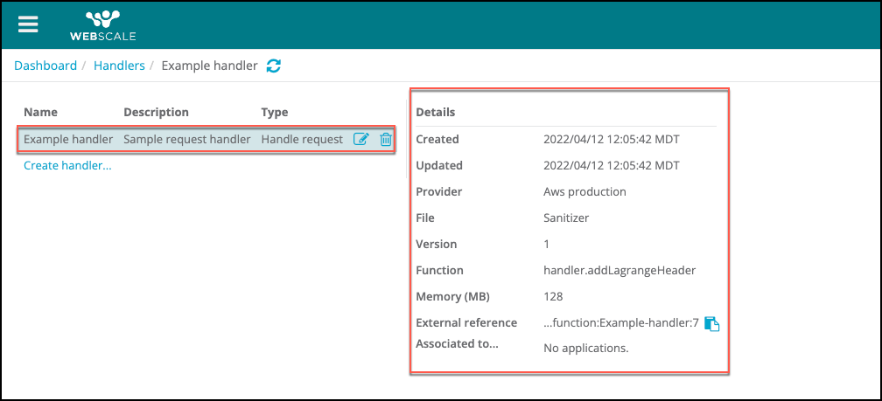Image resolution: width=882 pixels, height=401 pixels.
Task: Click the truncated external reference text
Action: (620, 322)
